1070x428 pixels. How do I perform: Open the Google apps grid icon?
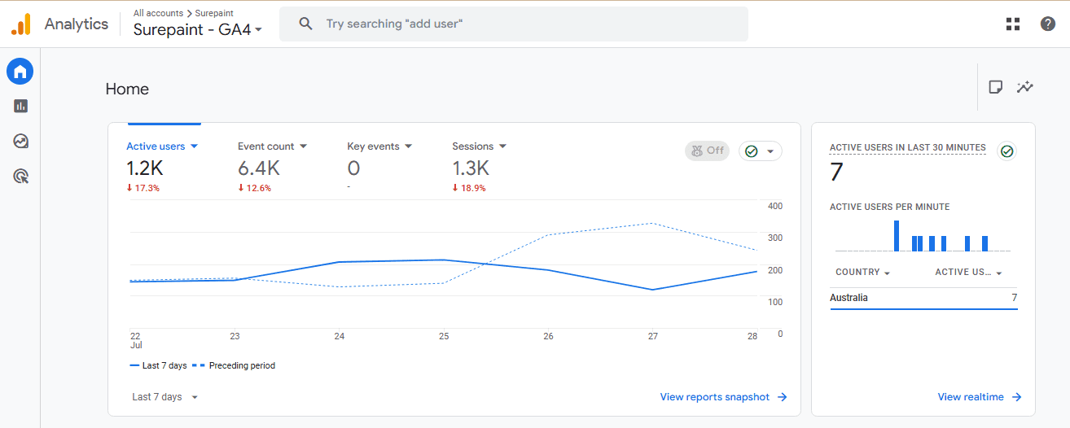[1013, 24]
